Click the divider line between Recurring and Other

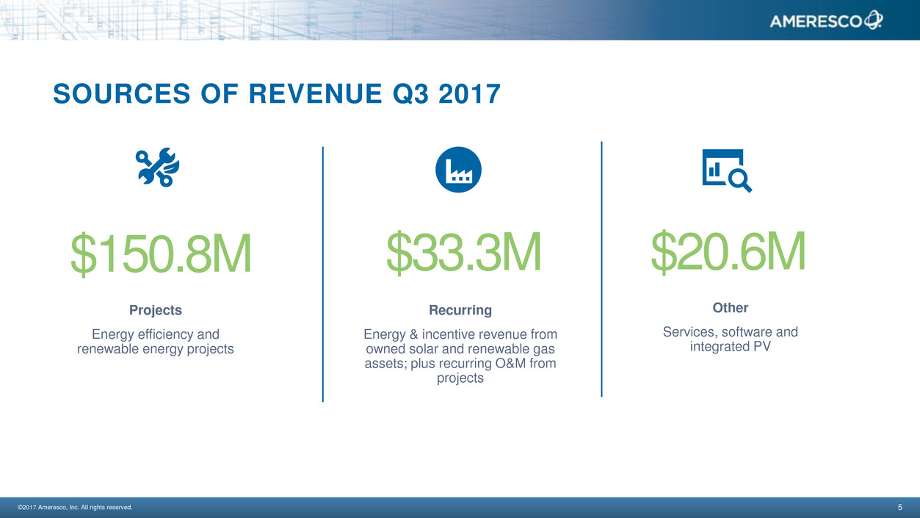pos(601,269)
